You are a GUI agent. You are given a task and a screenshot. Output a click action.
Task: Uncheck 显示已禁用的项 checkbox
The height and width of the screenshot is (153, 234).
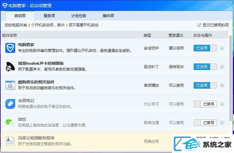[x=199, y=25]
